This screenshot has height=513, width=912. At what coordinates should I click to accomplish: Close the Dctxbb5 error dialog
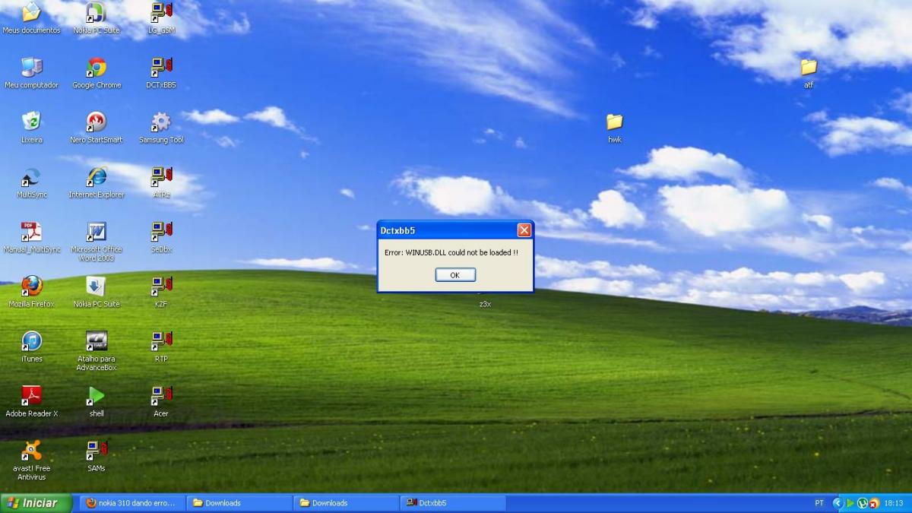tap(524, 230)
